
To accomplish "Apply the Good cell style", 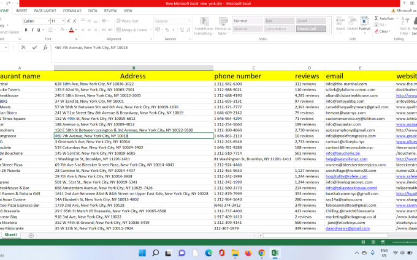I will tap(311, 21).
